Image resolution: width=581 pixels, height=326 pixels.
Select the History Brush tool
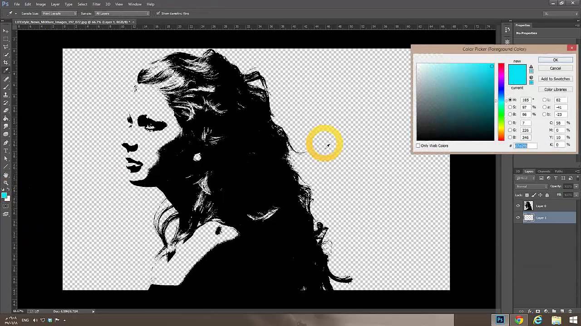click(6, 102)
